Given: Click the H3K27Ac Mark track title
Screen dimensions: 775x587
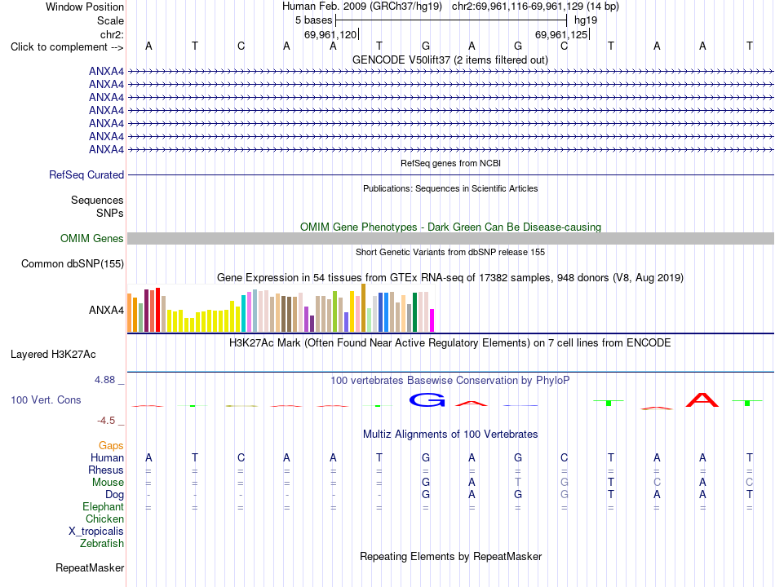Looking at the screenshot, I should [x=450, y=343].
